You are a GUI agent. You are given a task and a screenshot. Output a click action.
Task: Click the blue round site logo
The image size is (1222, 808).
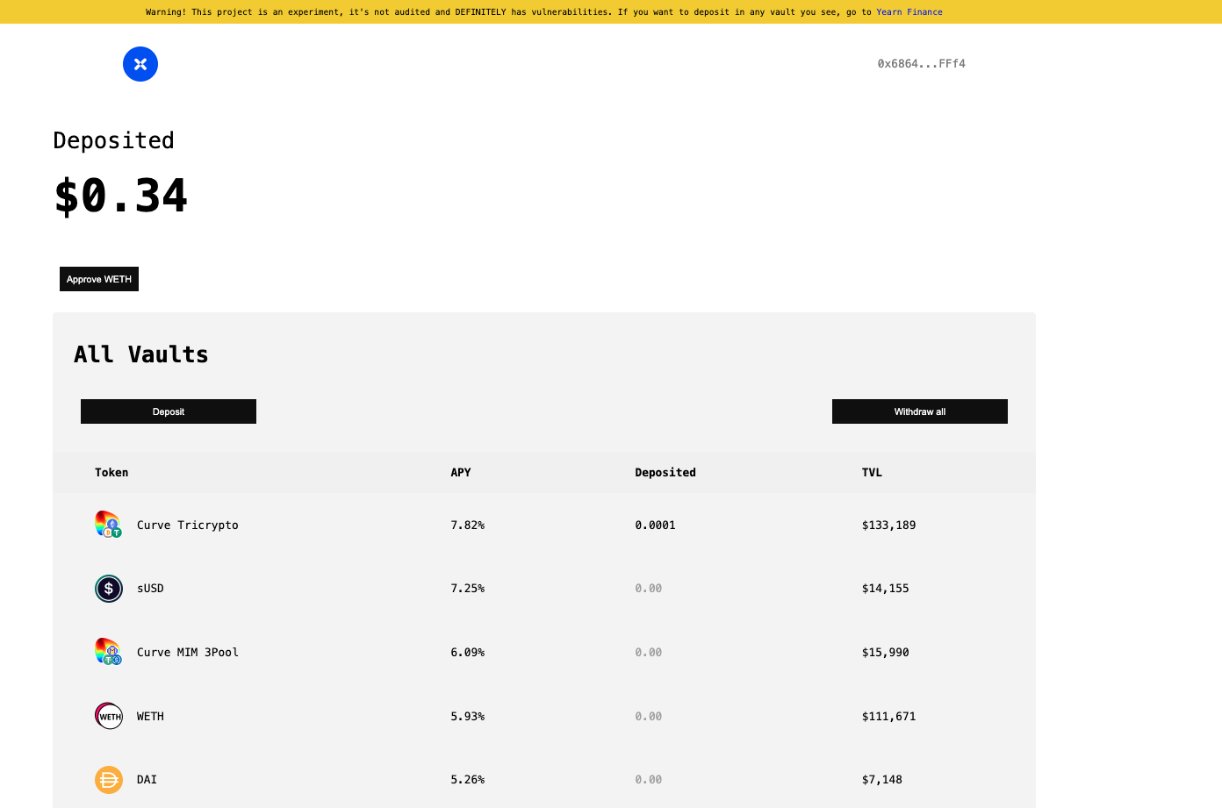click(140, 64)
